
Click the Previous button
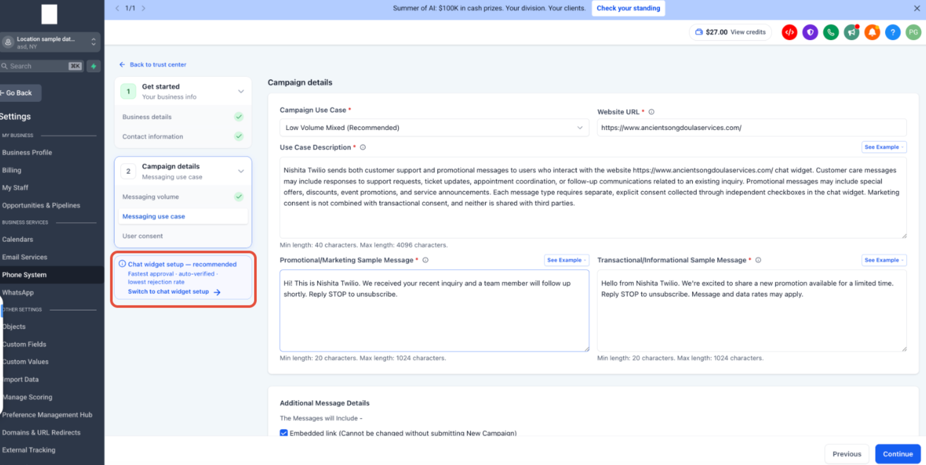(847, 454)
